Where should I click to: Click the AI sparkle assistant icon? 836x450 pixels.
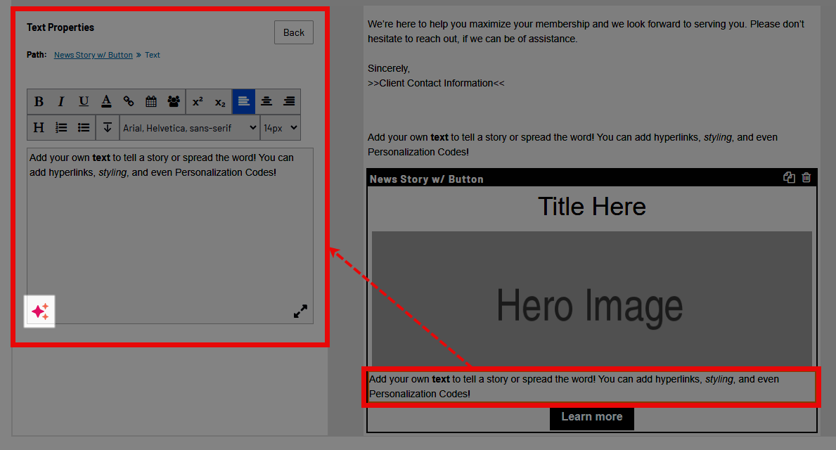coord(40,311)
